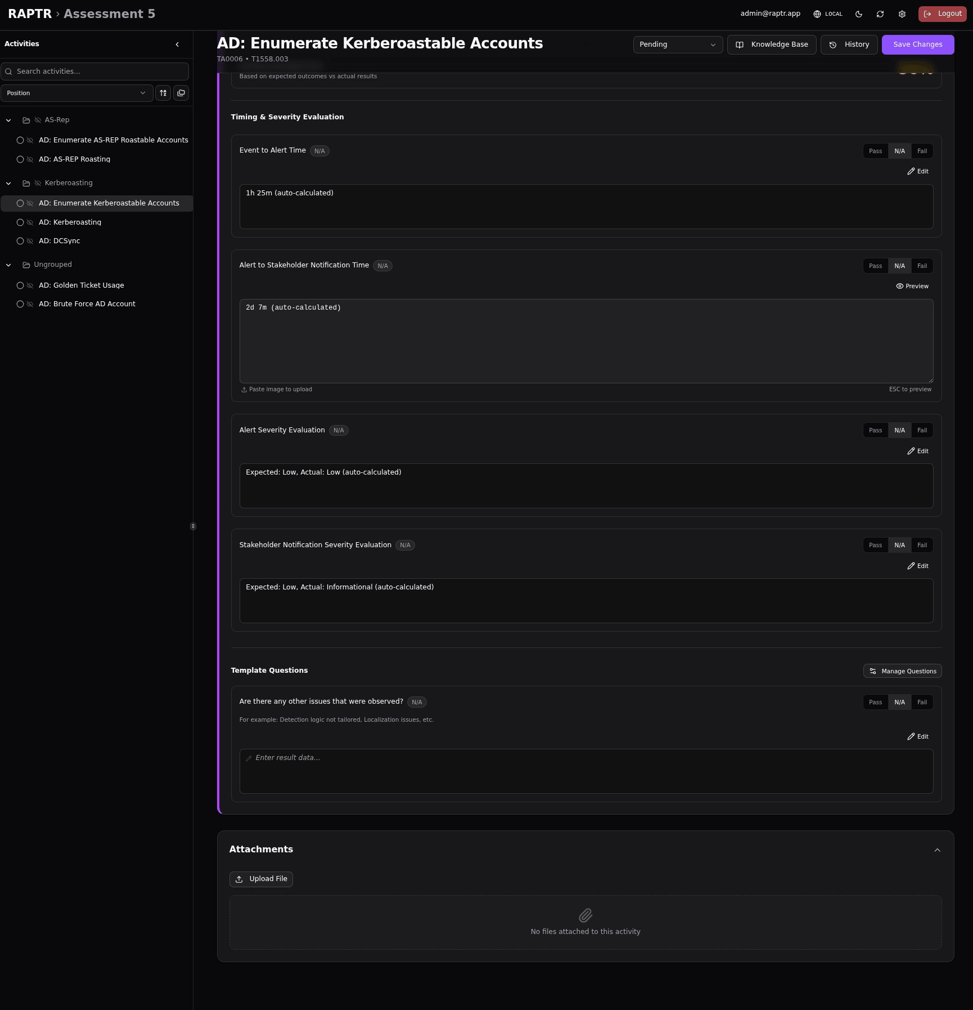The width and height of the screenshot is (973, 1010).
Task: Select AD: Golden Ticket Usage activity
Action: 82,285
